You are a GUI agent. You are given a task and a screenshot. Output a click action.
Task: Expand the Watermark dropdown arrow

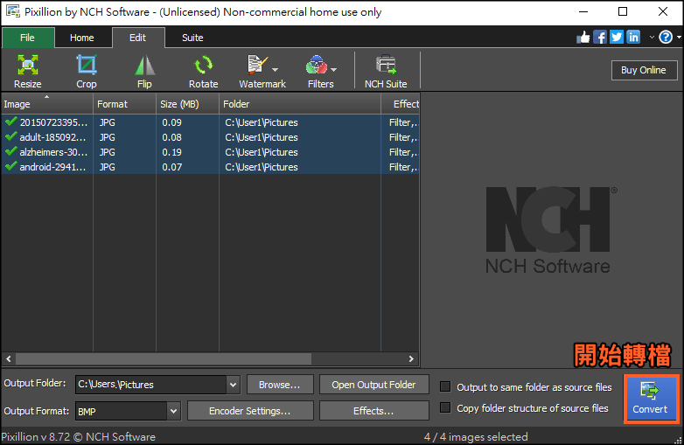276,70
